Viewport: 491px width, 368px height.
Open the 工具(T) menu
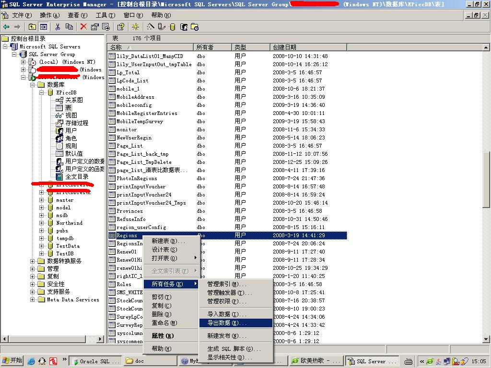[105, 15]
